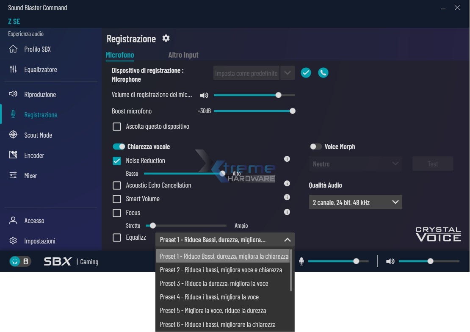Screen dimensions: 470x332
Task: Click the Boost microfono slider handle
Action: click(x=292, y=111)
